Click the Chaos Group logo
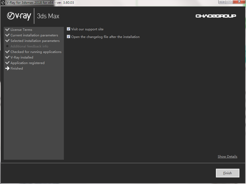The width and height of the screenshot is (246, 184). (x=216, y=16)
